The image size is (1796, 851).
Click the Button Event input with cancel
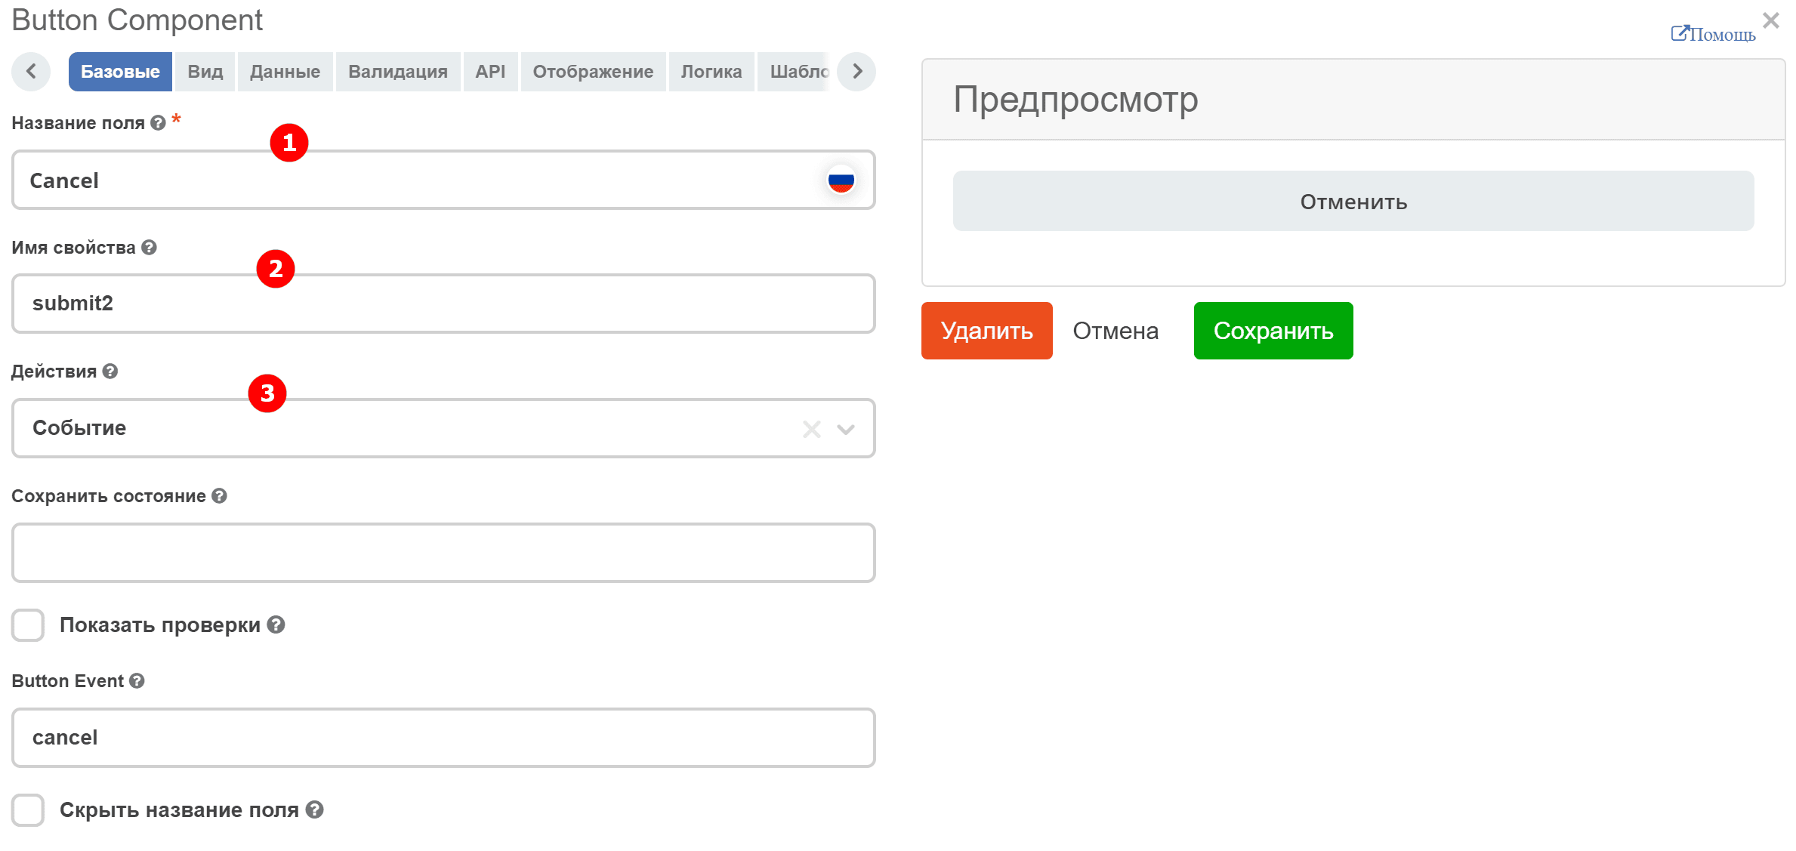coord(443,738)
